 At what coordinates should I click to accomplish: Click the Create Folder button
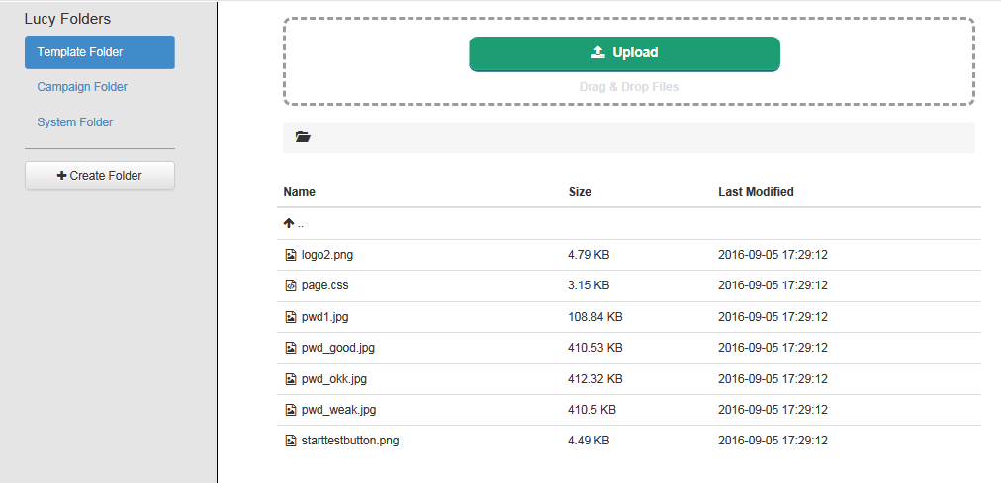100,175
